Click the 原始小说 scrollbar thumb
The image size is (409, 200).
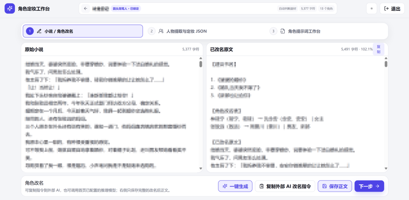tap(201, 64)
